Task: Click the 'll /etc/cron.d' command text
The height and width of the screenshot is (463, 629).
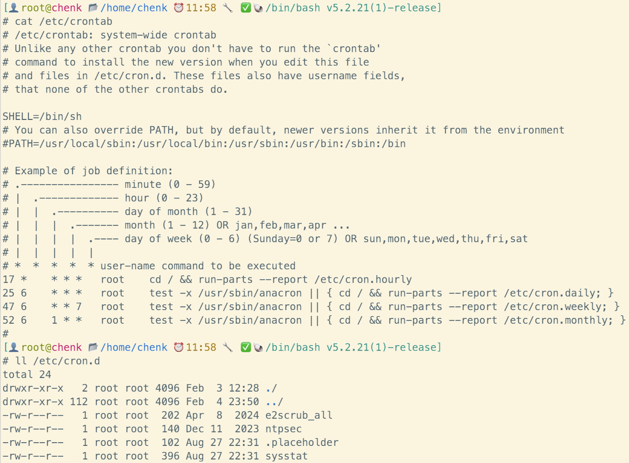Action: point(57,361)
